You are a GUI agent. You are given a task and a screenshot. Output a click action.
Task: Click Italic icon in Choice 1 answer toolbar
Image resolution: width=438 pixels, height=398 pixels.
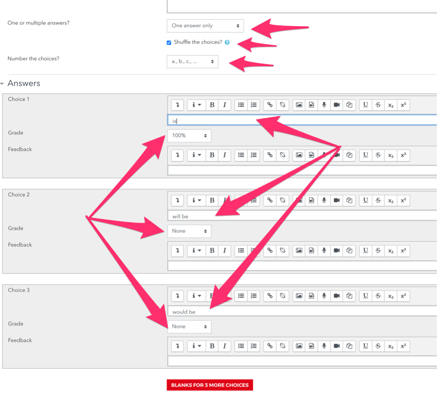point(224,105)
